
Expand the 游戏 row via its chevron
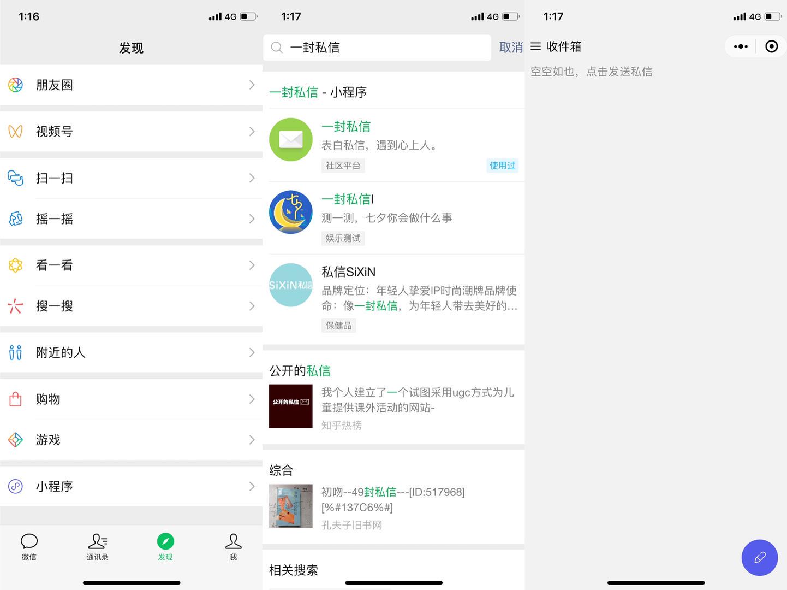pyautogui.click(x=252, y=440)
